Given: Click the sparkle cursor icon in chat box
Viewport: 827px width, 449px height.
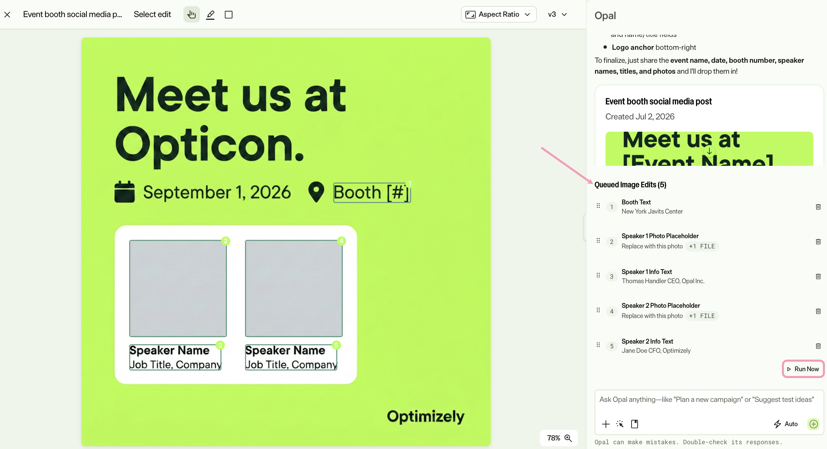Looking at the screenshot, I should [620, 424].
